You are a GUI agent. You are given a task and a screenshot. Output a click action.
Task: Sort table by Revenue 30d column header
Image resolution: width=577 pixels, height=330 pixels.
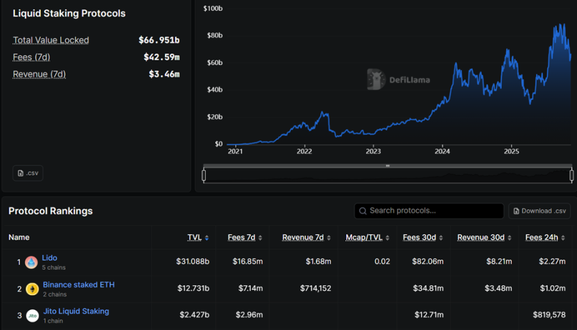tap(481, 238)
